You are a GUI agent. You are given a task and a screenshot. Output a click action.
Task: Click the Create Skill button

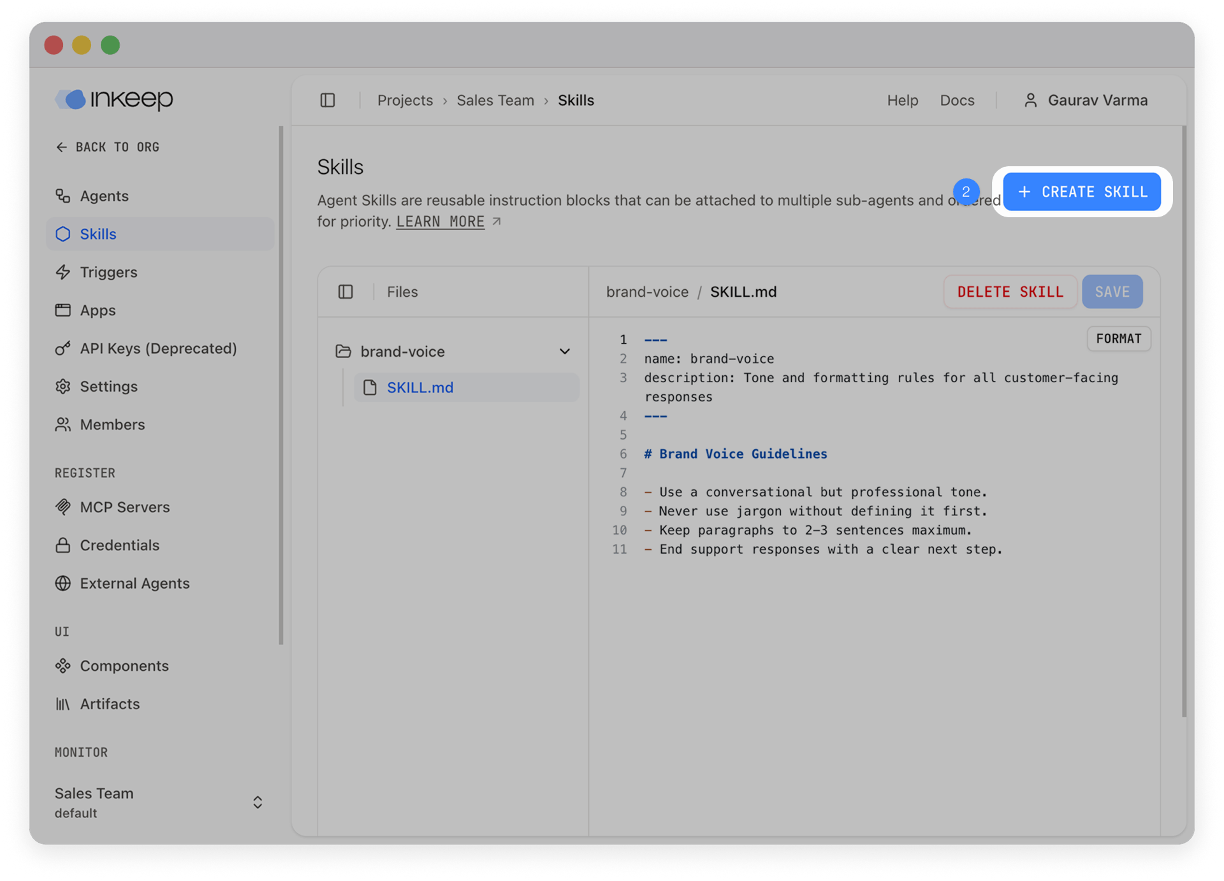tap(1082, 192)
